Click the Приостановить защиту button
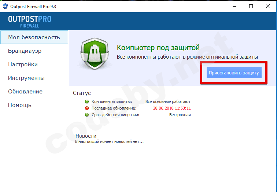This screenshot has height=192, width=277. [234, 73]
